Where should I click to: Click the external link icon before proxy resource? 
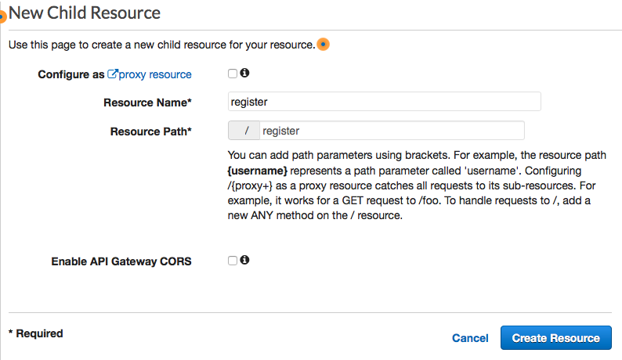click(112, 74)
